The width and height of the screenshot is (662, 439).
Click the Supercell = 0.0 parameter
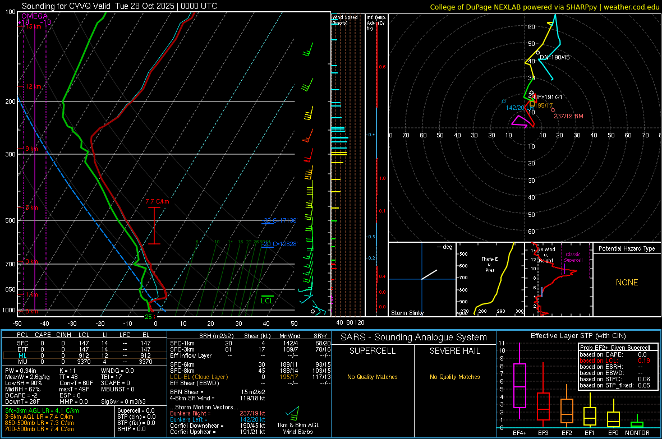(x=136, y=410)
